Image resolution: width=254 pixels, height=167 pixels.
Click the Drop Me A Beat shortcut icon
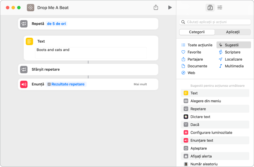31,8
